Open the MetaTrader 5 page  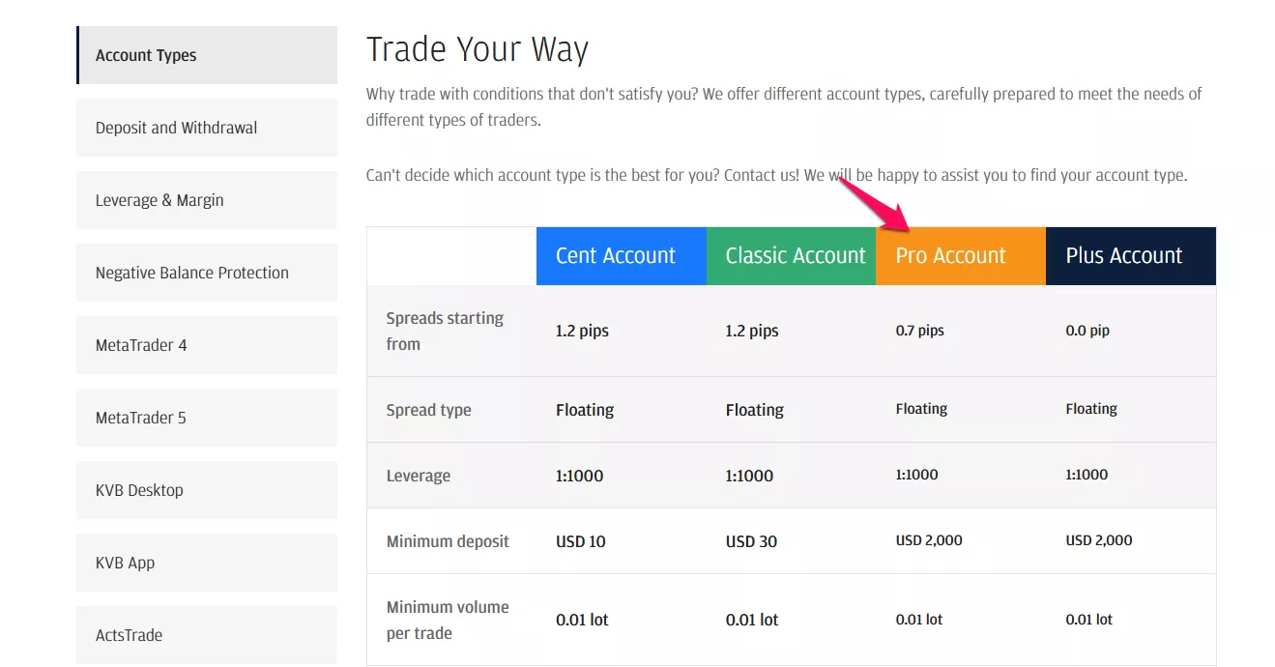207,418
